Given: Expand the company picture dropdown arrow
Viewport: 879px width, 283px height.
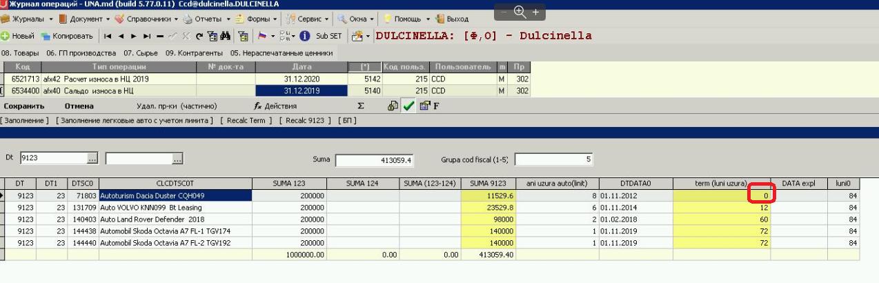Looking at the screenshot, I should tap(367, 36).
